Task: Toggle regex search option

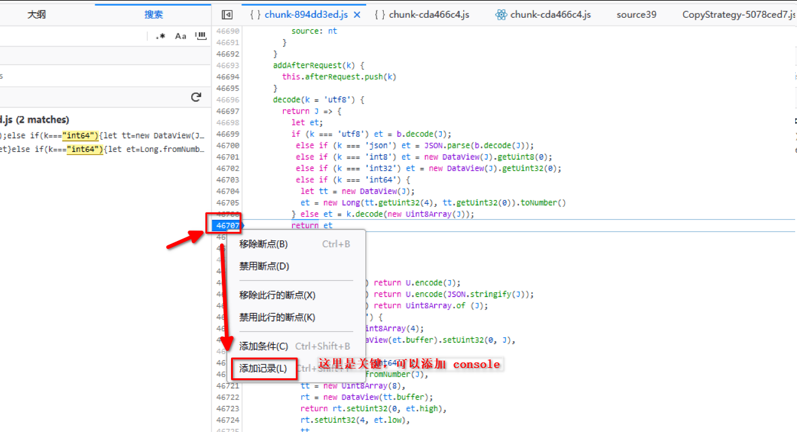Action: click(x=160, y=36)
